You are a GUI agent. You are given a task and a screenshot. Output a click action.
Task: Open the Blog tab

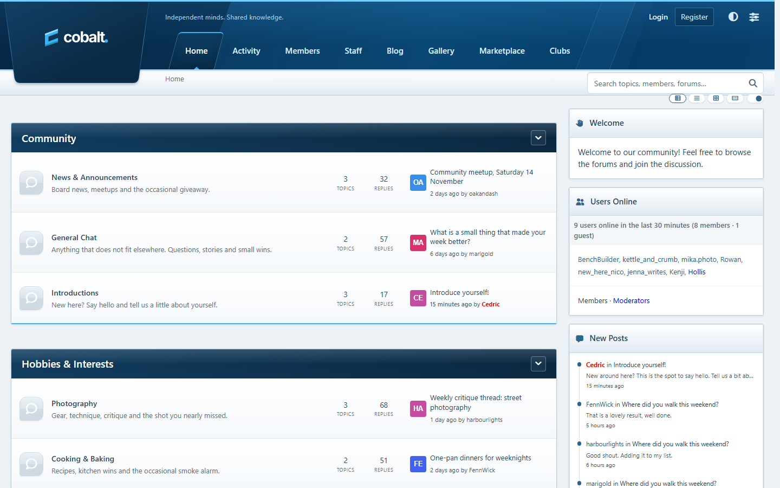point(395,51)
